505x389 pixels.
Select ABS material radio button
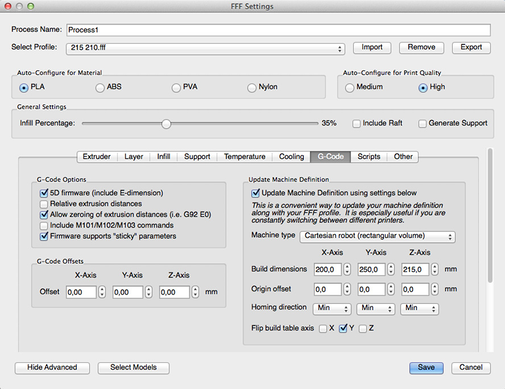click(x=100, y=87)
